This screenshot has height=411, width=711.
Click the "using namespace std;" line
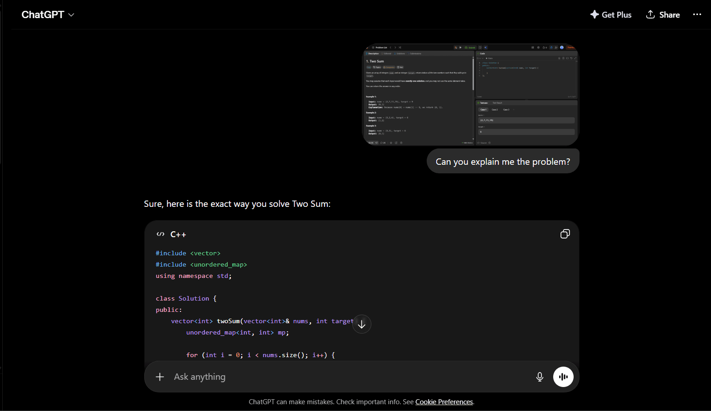pyautogui.click(x=194, y=276)
